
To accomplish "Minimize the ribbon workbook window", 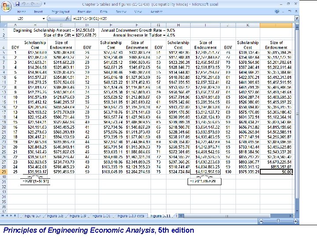I will tap(284, 11).
